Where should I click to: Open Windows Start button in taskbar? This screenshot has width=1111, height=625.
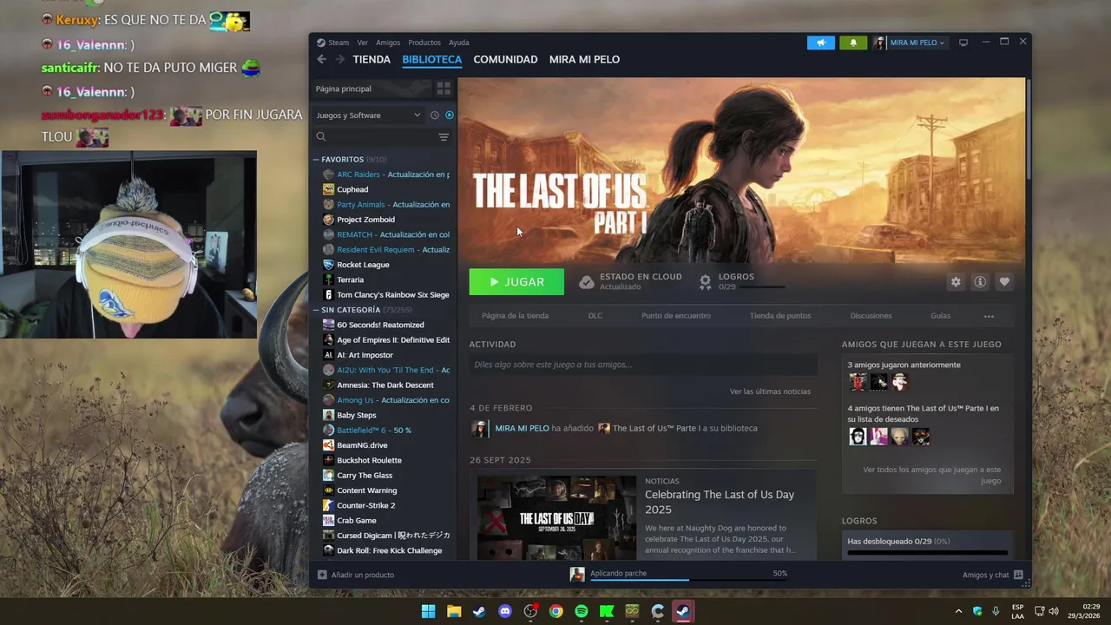[428, 611]
